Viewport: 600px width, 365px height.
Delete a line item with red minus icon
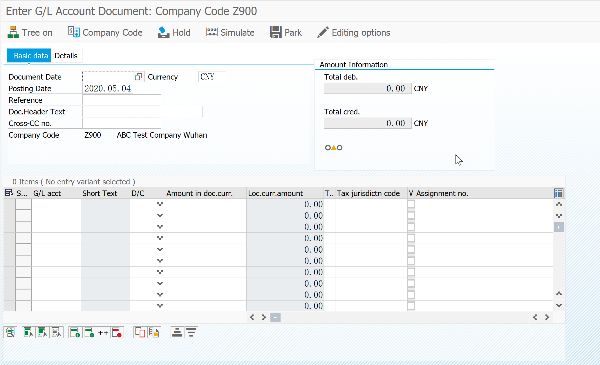117,332
